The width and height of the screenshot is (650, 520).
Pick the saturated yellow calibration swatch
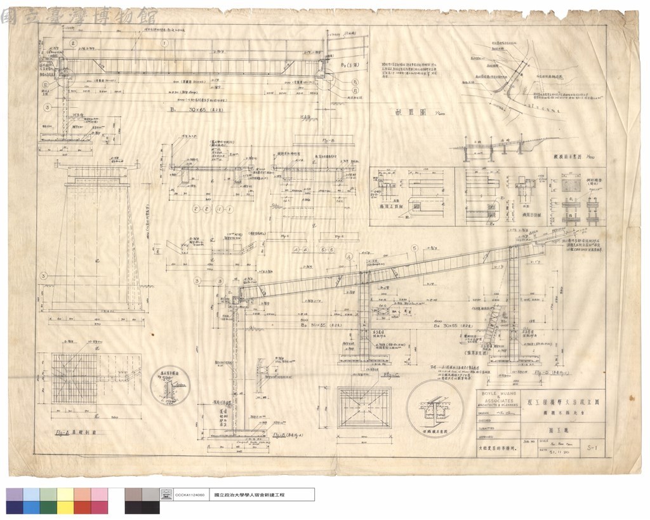point(65,507)
